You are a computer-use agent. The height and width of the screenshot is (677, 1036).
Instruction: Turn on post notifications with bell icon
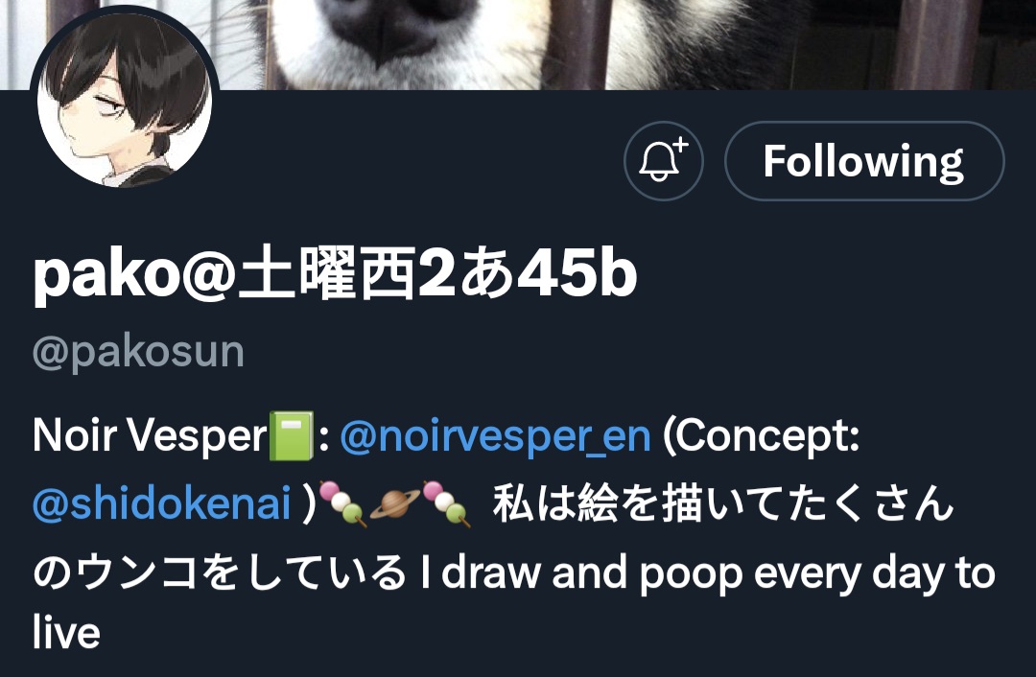point(664,161)
